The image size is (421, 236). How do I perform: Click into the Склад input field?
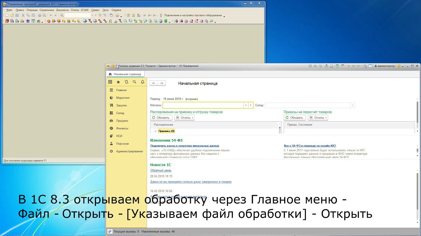(x=308, y=105)
